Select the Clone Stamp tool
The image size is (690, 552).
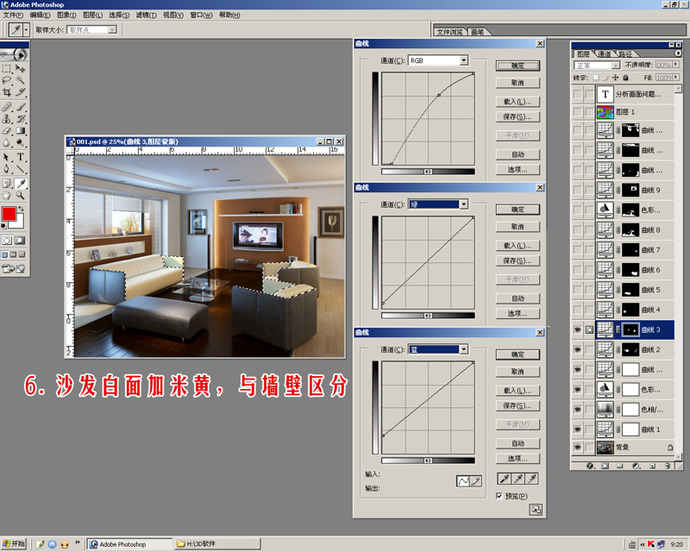[x=7, y=119]
